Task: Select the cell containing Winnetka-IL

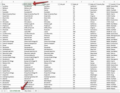Action: coord(34,22)
